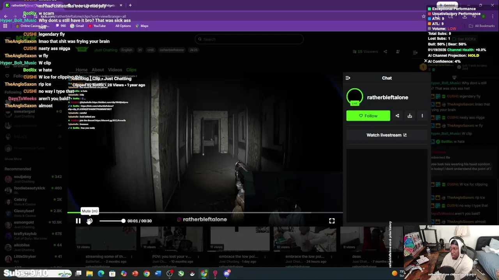Open Classybeef recommended channel
This screenshot has height=280, width=499.
33,213
